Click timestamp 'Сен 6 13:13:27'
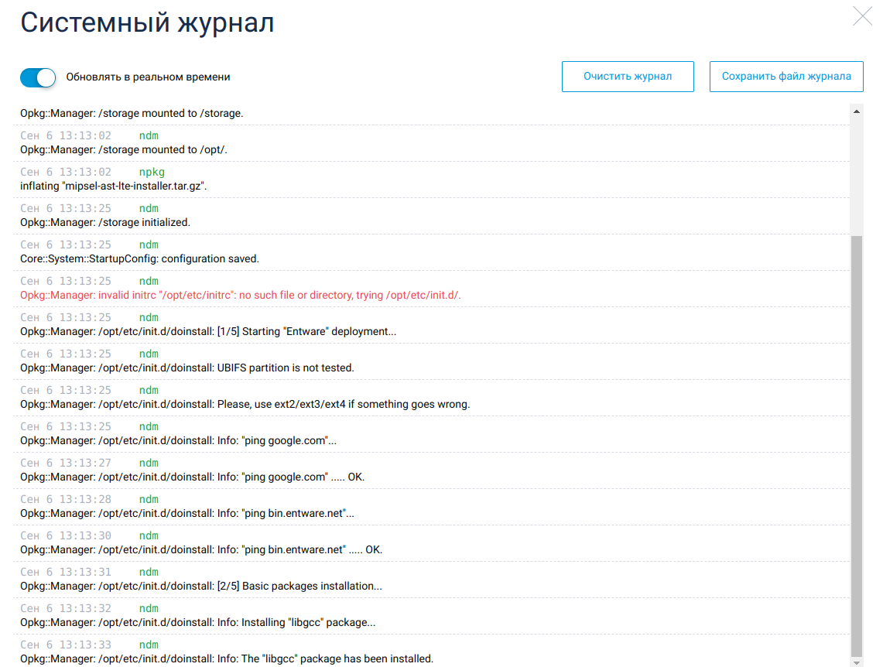The width and height of the screenshot is (883, 667). [x=66, y=463]
